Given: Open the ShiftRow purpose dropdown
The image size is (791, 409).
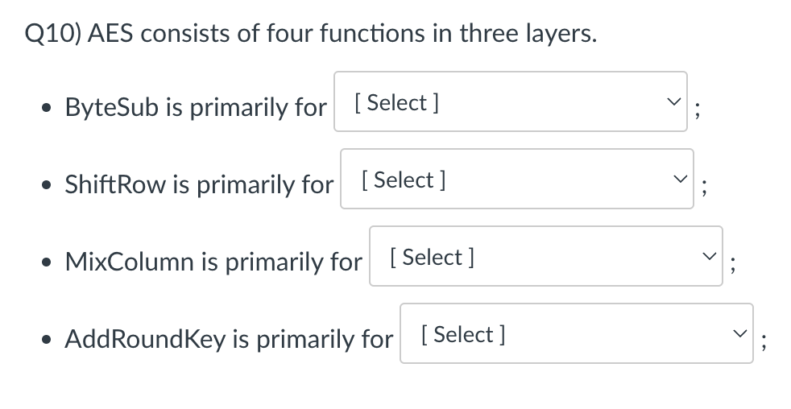Looking at the screenshot, I should click(517, 179).
